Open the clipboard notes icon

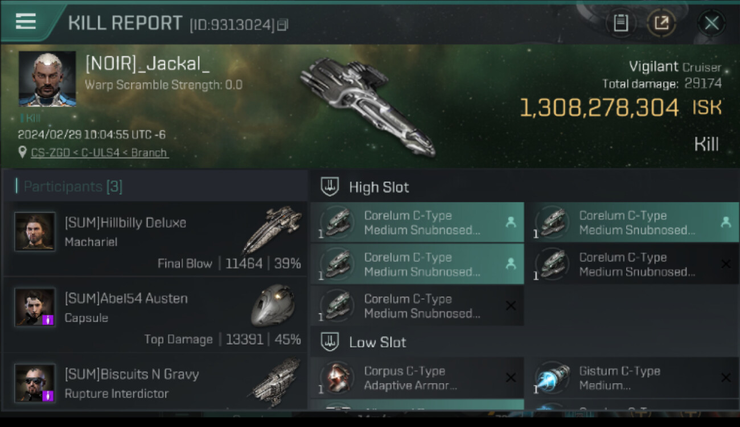click(620, 23)
